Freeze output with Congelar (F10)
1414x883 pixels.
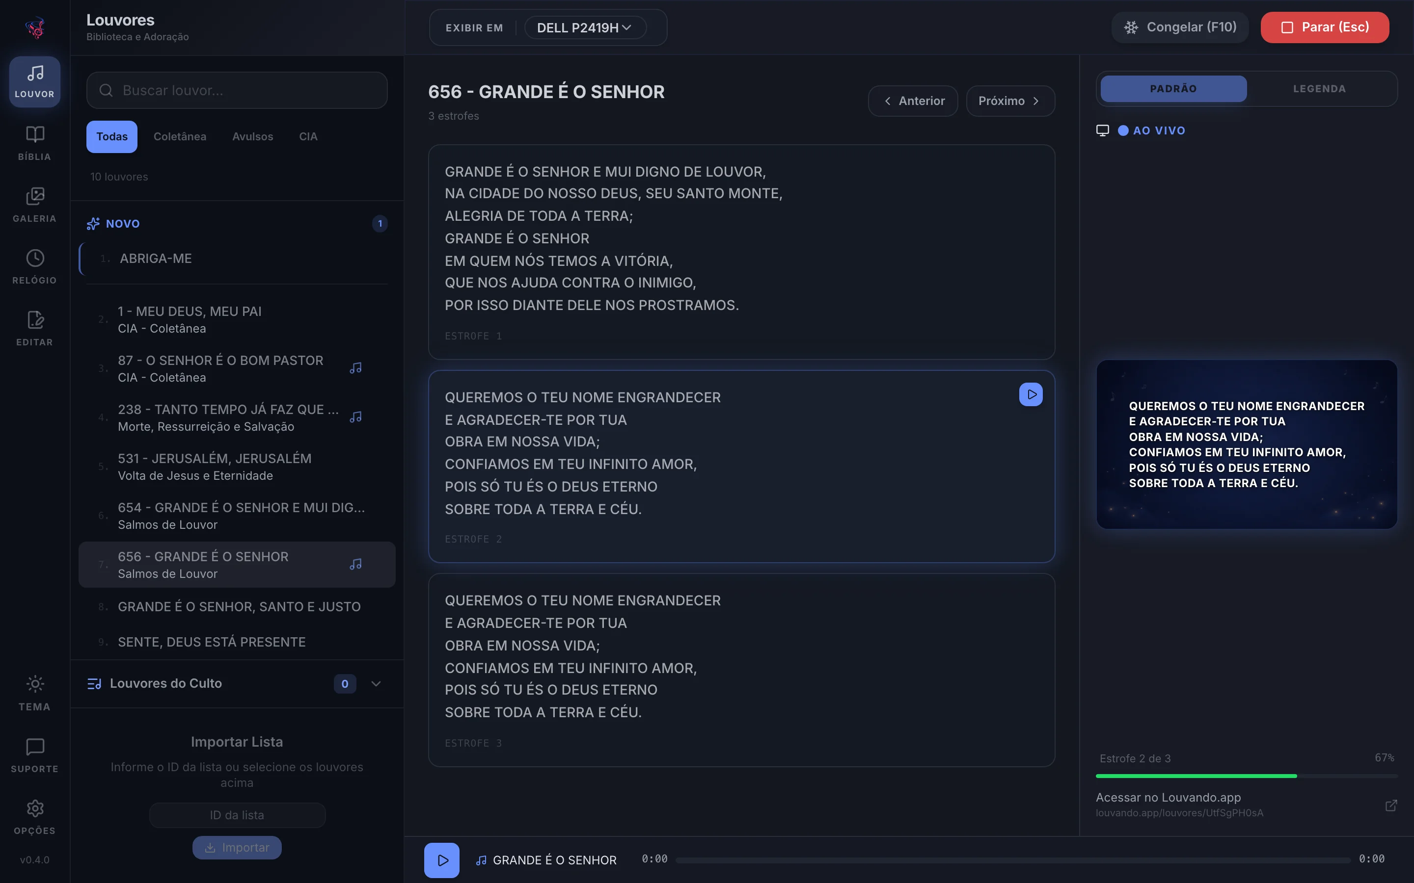[x=1180, y=27]
